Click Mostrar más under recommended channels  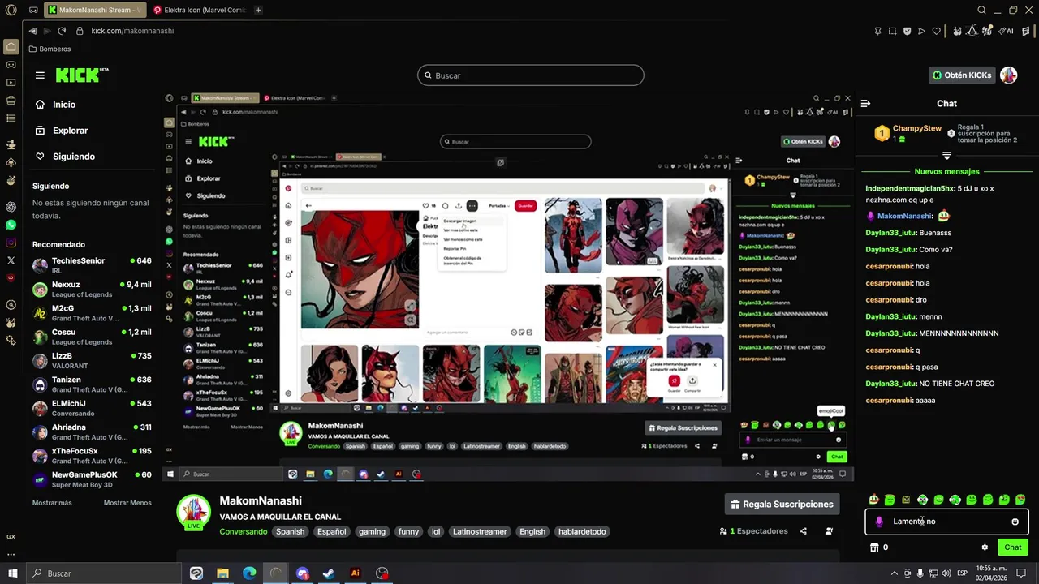pyautogui.click(x=52, y=503)
